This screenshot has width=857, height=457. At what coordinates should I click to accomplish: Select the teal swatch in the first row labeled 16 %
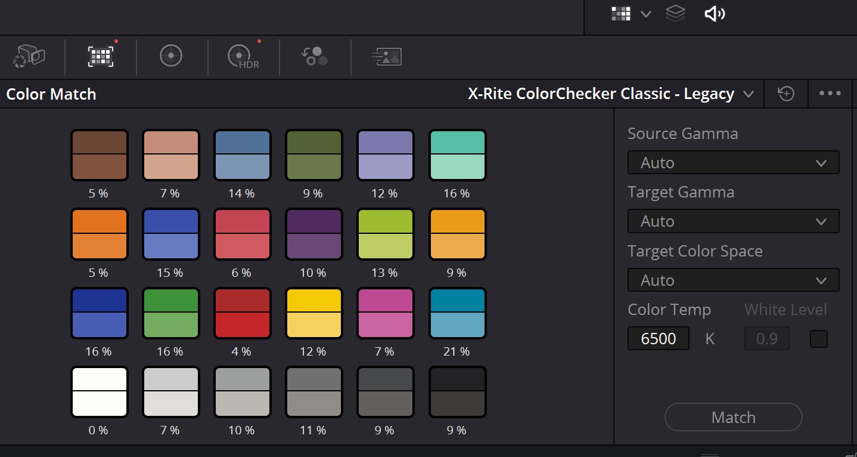(x=458, y=155)
